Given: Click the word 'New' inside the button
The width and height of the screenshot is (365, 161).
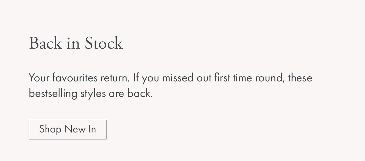Looking at the screenshot, I should [75, 129].
